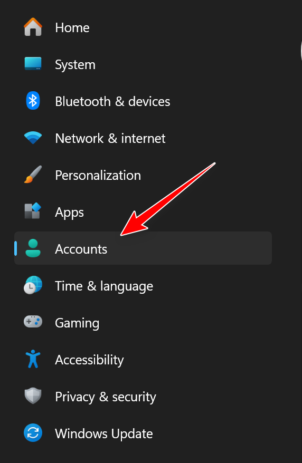302x463 pixels.
Task: Click the Apps squares icon
Action: point(33,211)
